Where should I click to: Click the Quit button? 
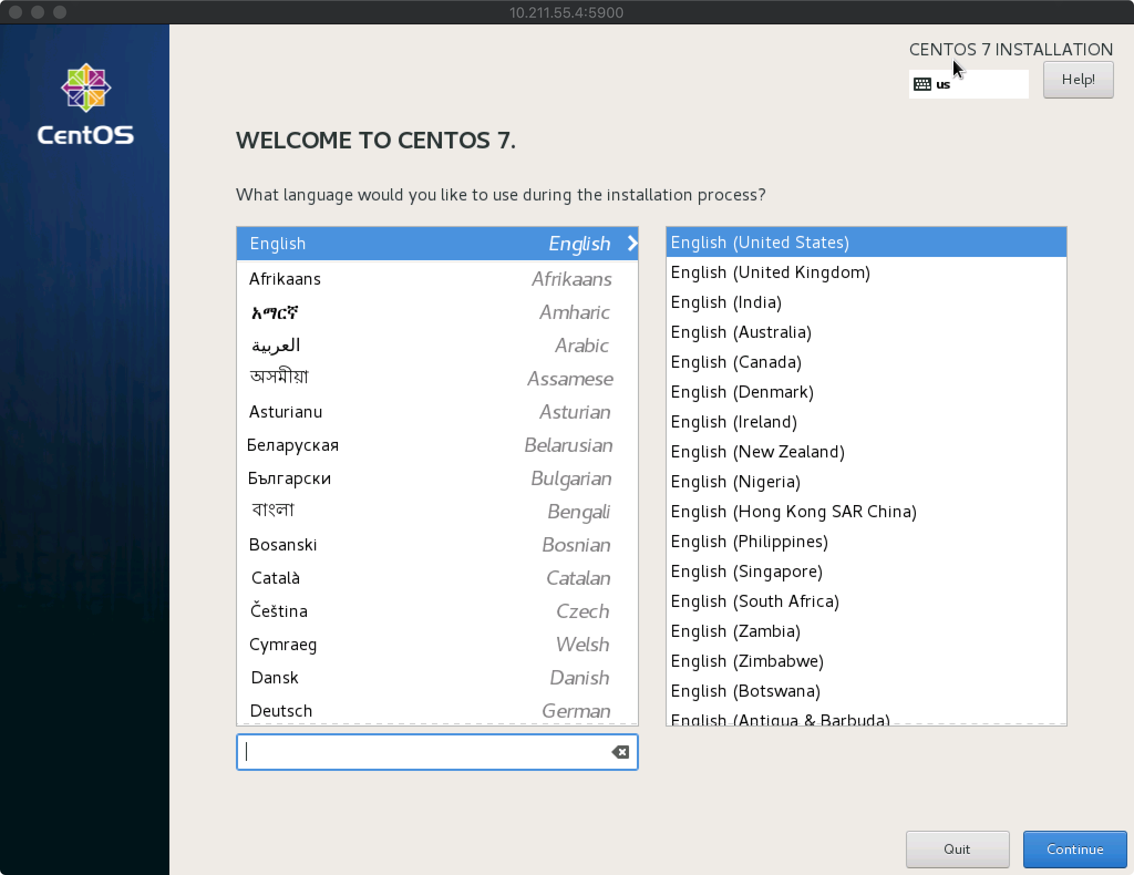tap(957, 849)
